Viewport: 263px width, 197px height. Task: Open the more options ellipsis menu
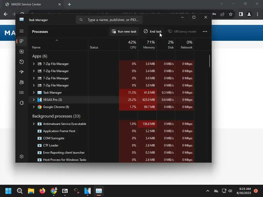(205, 32)
